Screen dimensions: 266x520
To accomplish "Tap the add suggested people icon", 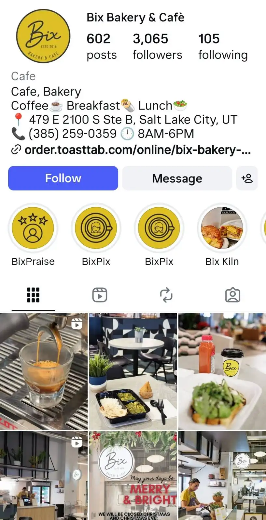I will pyautogui.click(x=247, y=178).
